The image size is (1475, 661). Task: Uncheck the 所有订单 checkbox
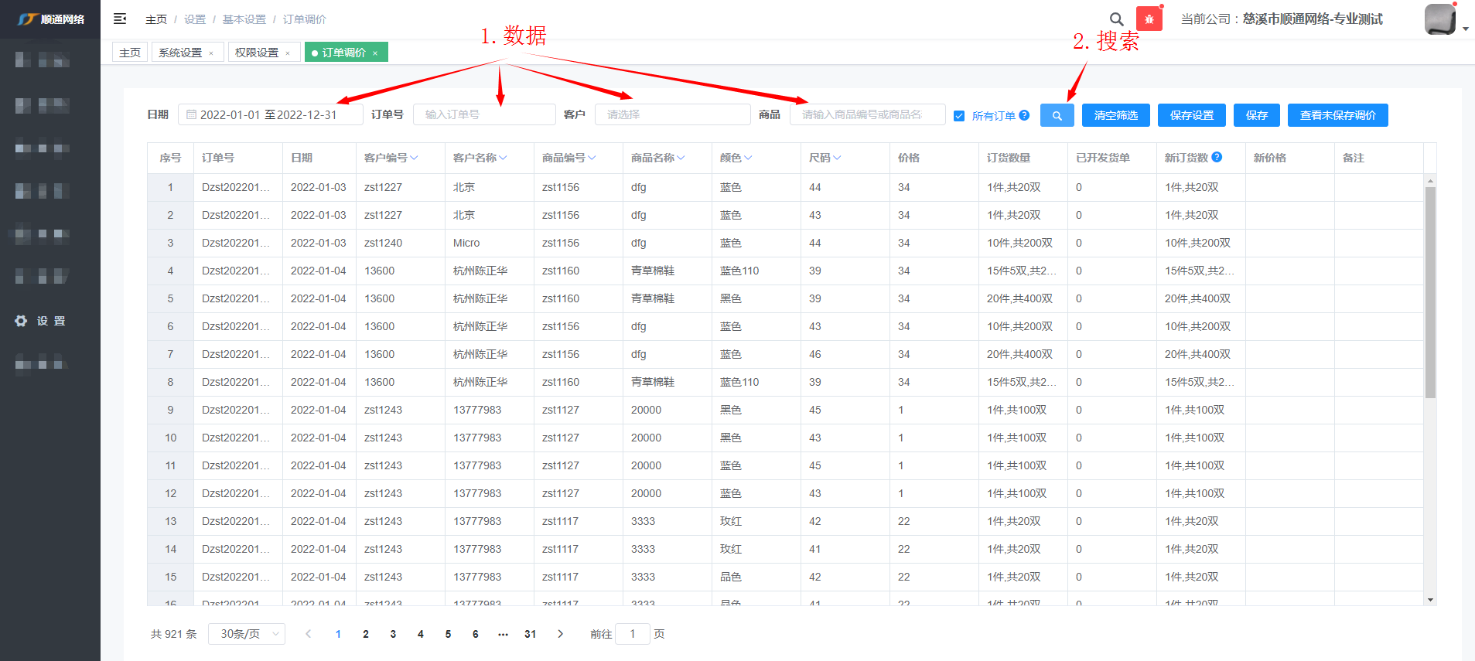tap(959, 116)
